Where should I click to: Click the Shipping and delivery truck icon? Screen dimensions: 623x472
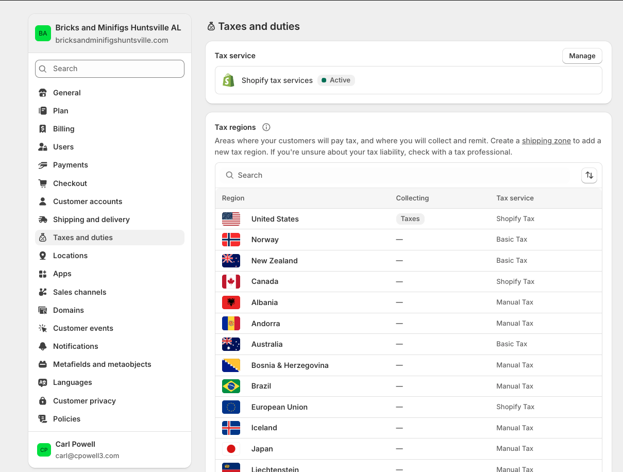[43, 220]
